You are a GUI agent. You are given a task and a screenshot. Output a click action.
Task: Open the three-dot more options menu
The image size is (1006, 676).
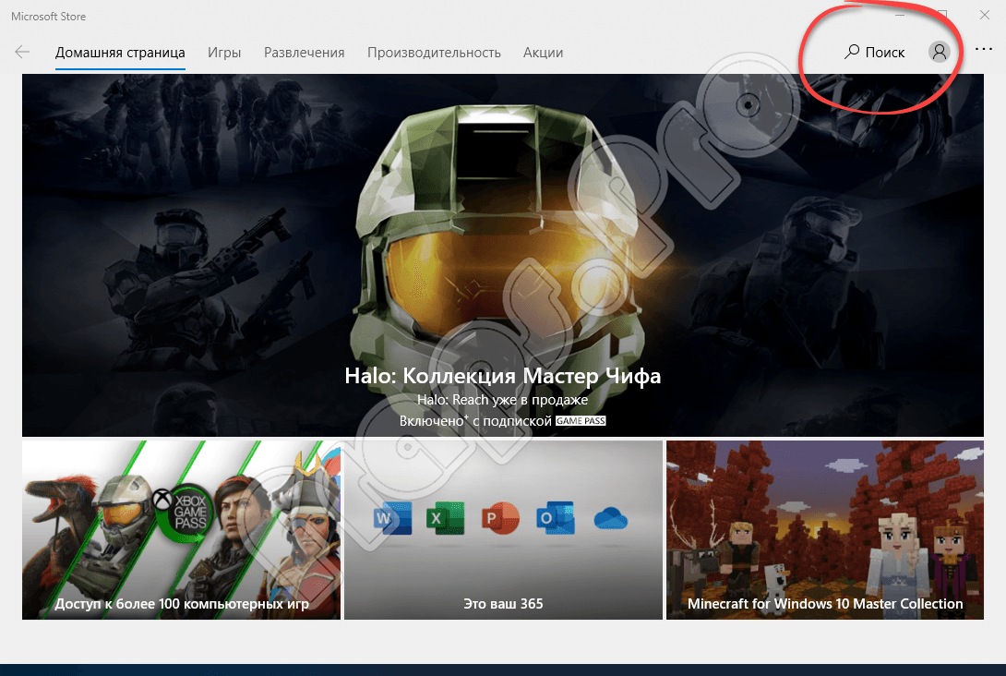pyautogui.click(x=983, y=50)
